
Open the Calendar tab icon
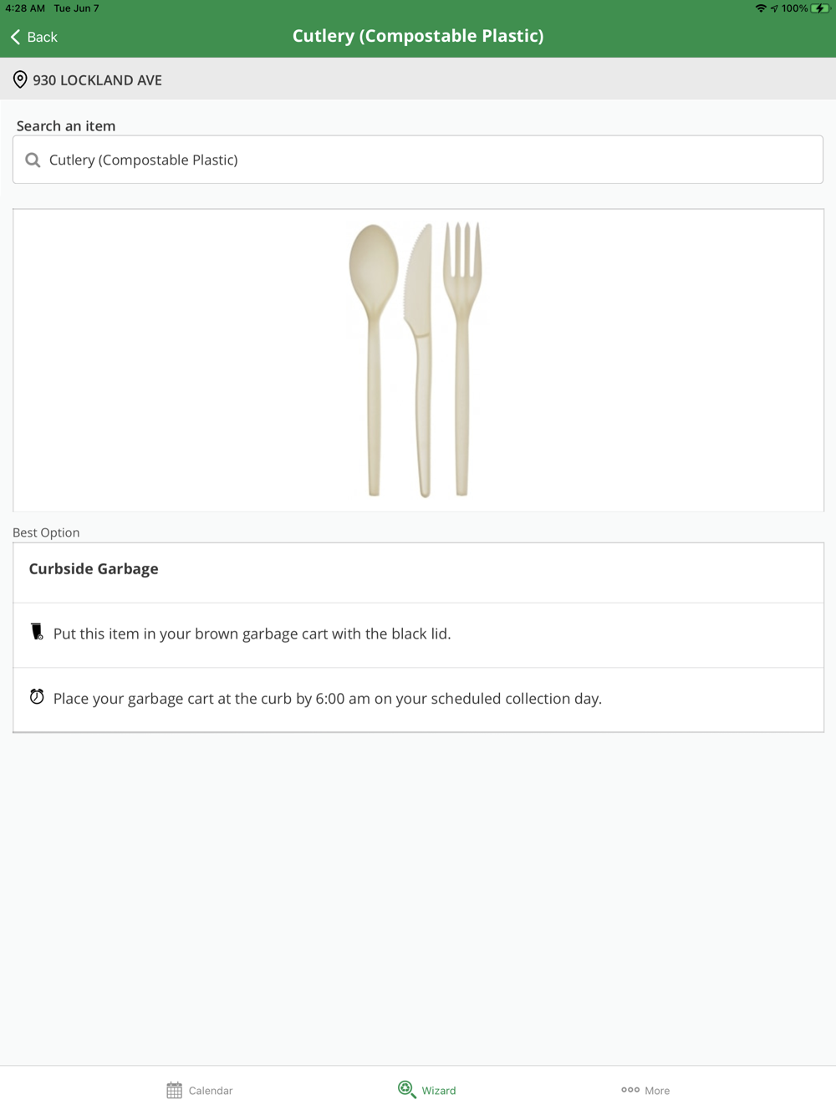tap(174, 1090)
